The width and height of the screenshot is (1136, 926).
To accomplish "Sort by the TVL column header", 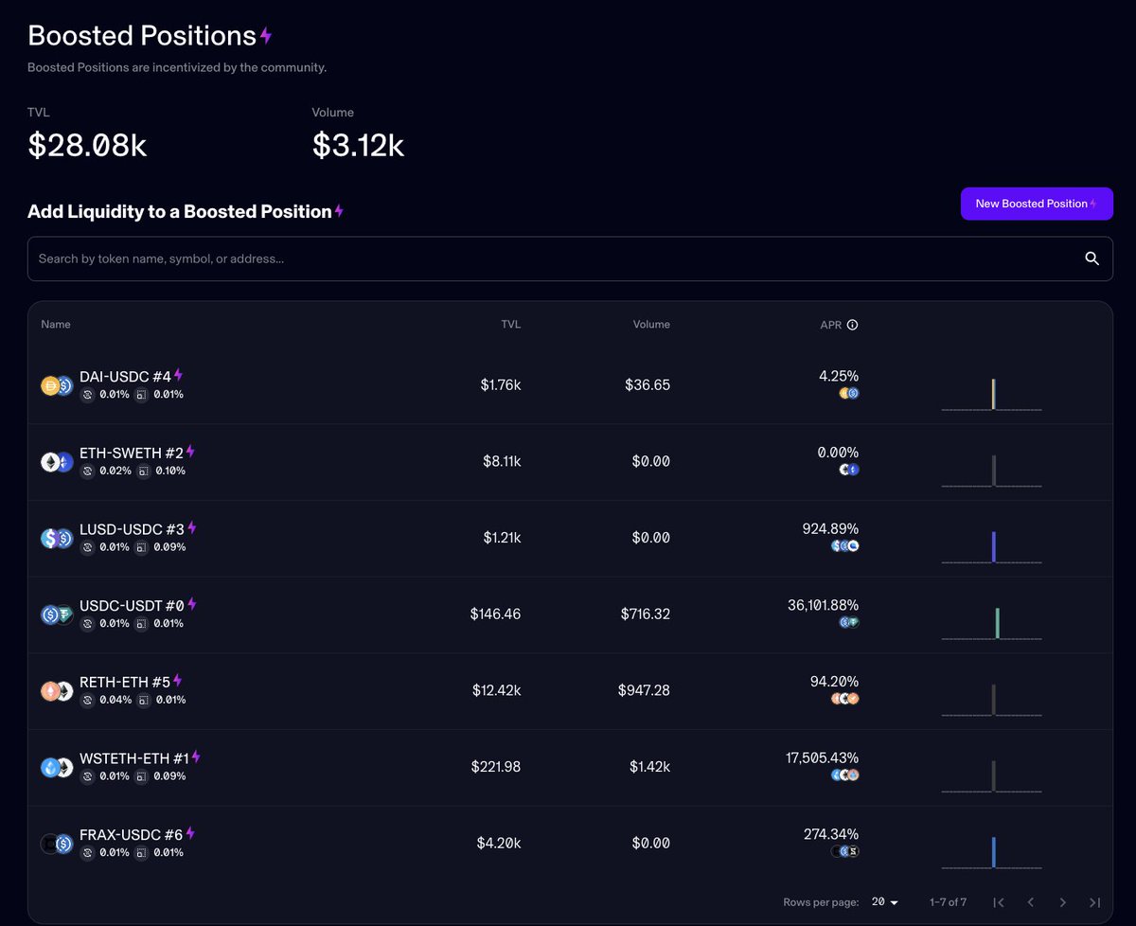I will click(x=510, y=324).
